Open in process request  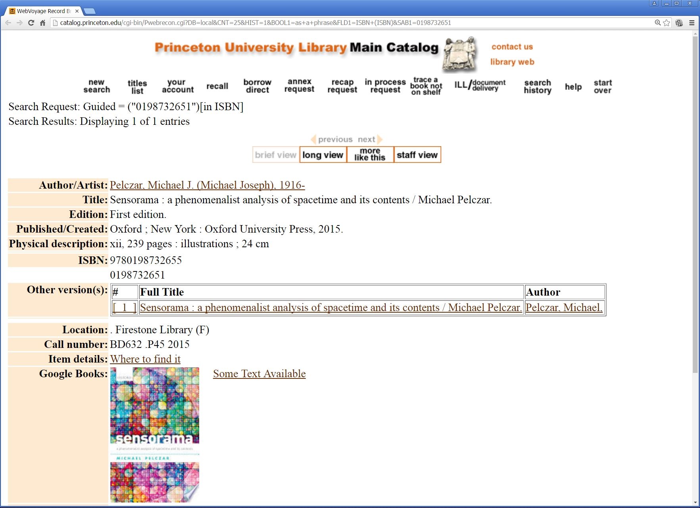[x=385, y=86]
